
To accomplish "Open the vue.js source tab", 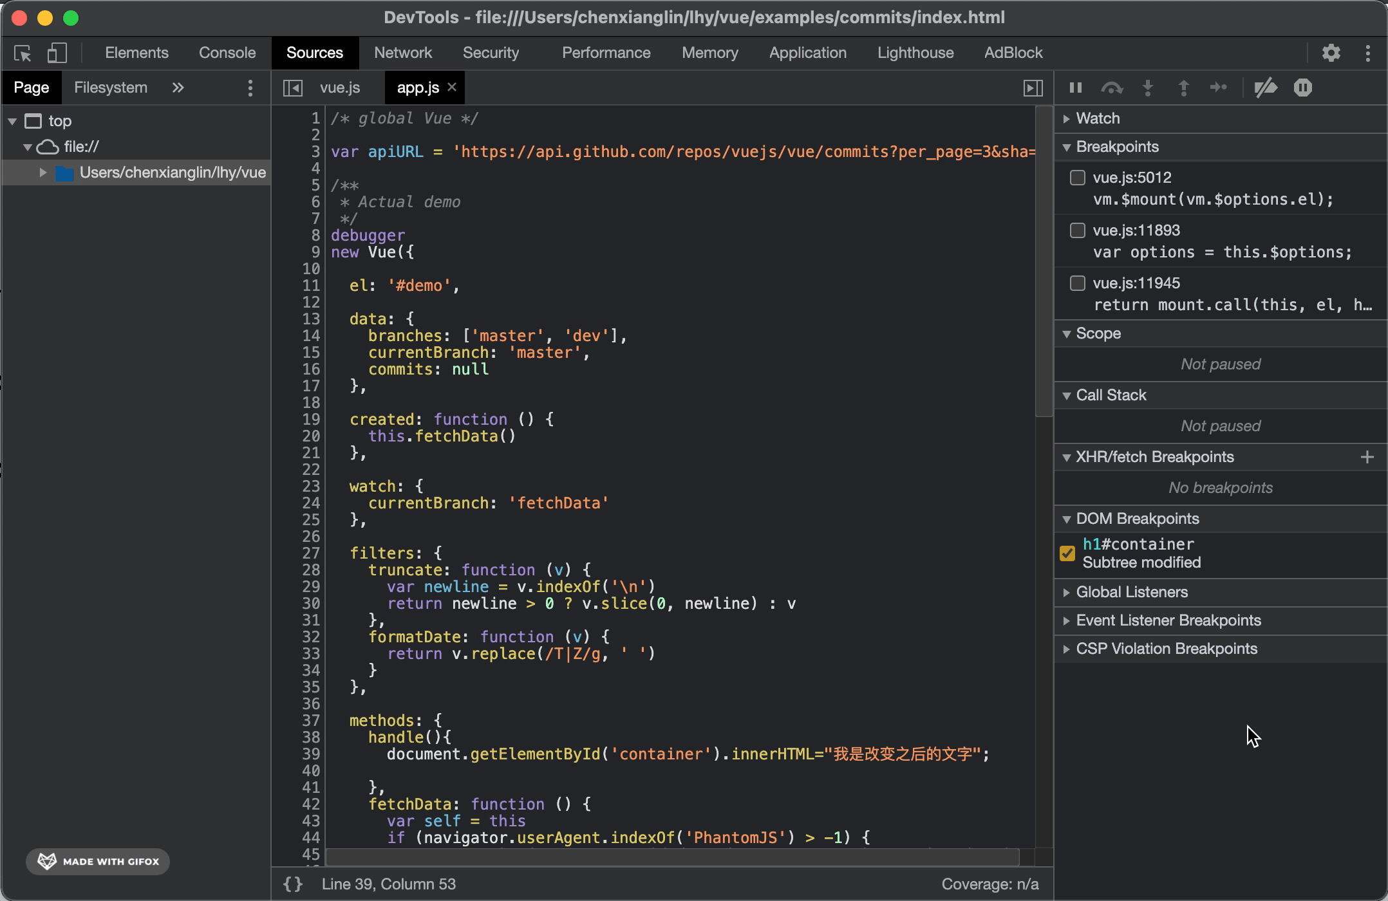I will (339, 88).
